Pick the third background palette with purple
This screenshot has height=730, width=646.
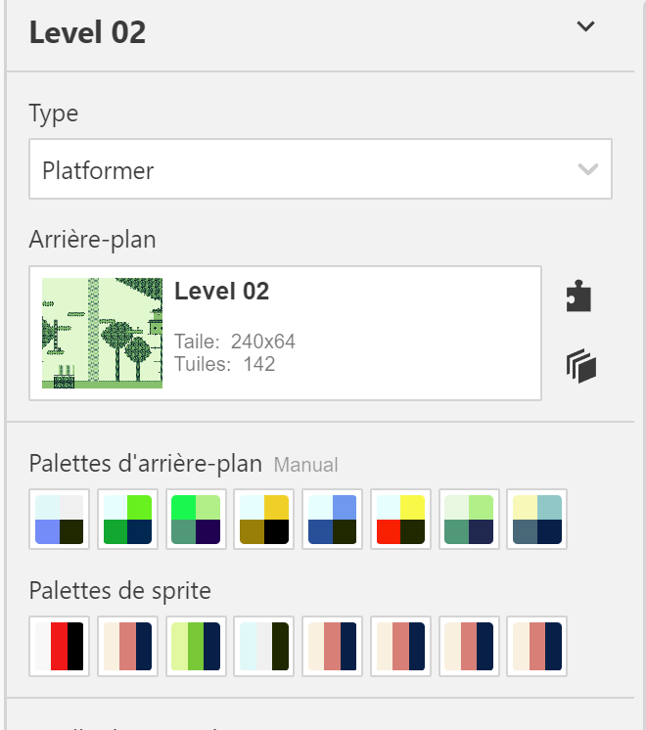196,520
